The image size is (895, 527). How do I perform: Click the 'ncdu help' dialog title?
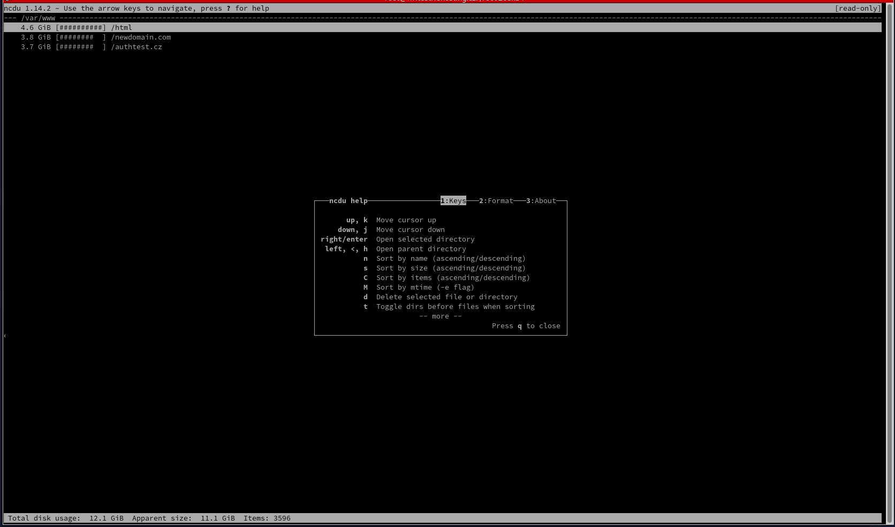click(348, 200)
